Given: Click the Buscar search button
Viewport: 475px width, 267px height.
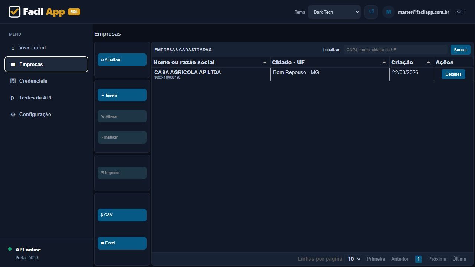Looking at the screenshot, I should tap(461, 50).
